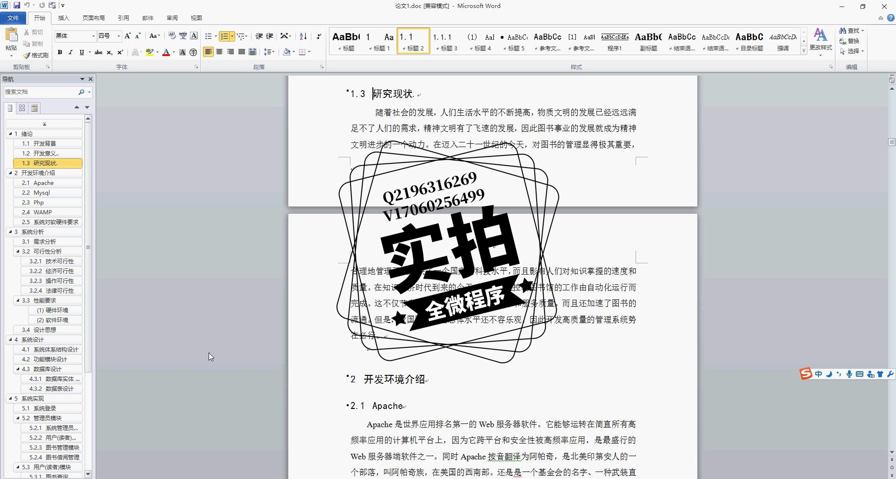
Task: Center align the paragraph
Action: point(219,52)
